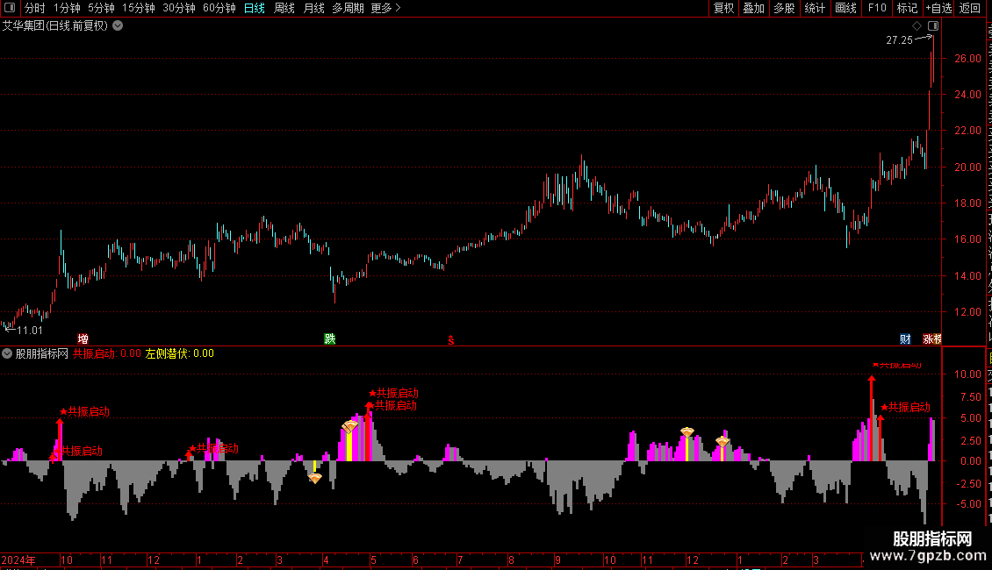Add stock via +自选 button
Image resolution: width=992 pixels, height=570 pixels.
pos(938,8)
